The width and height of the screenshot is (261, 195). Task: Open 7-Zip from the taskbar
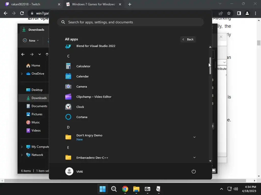click(148, 189)
